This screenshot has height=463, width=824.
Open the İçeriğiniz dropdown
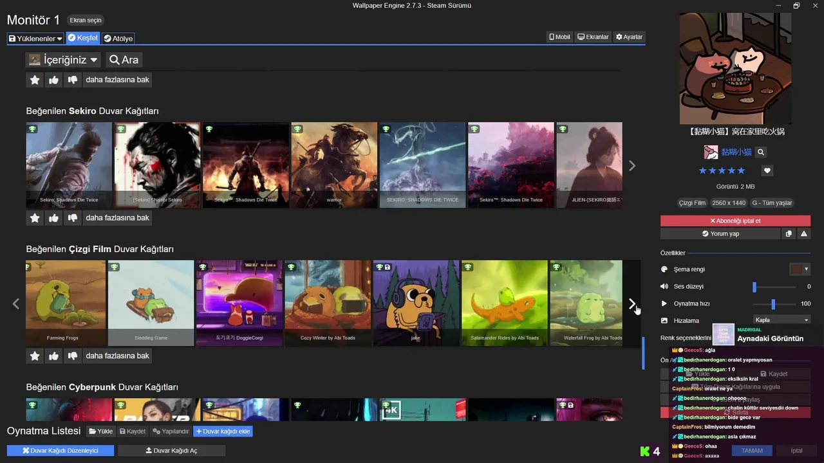click(64, 60)
